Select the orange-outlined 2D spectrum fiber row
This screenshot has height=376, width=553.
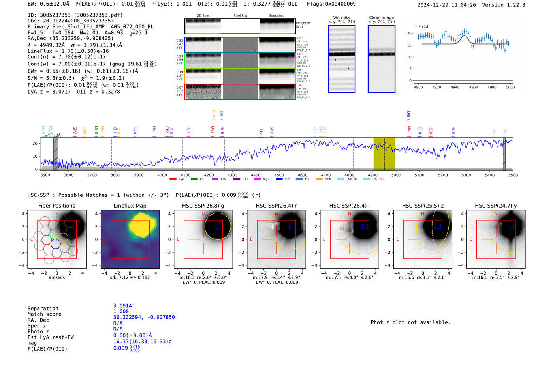tap(240, 76)
